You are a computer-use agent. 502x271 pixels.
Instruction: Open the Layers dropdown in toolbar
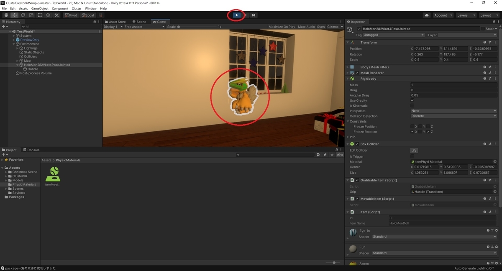(x=466, y=15)
